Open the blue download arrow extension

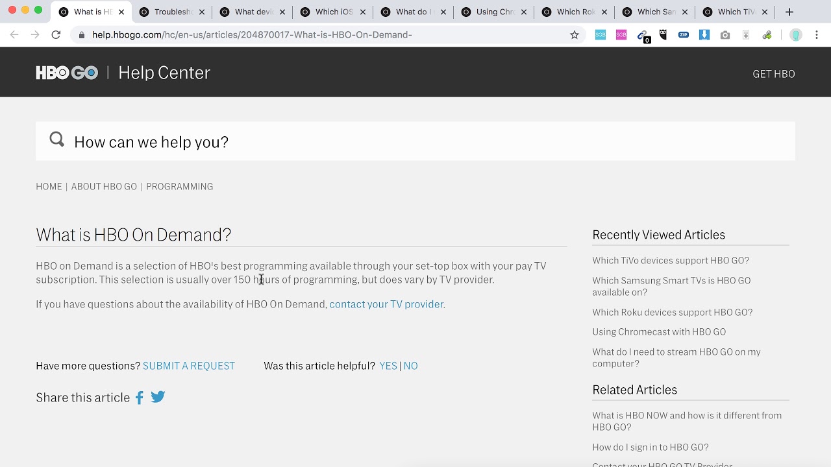704,35
